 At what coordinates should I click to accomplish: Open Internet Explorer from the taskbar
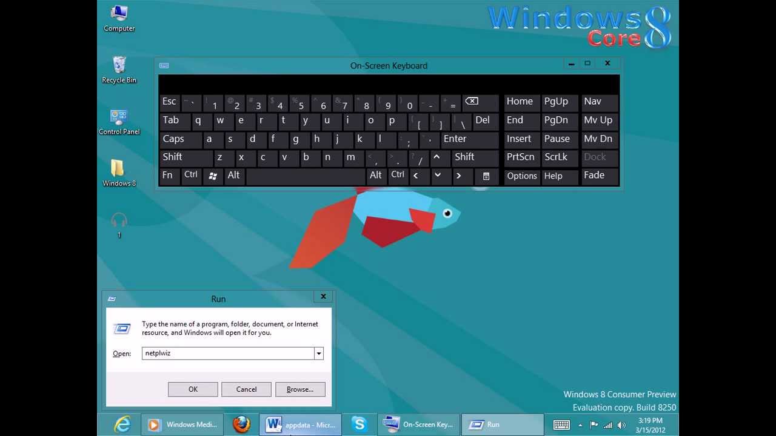(x=123, y=424)
